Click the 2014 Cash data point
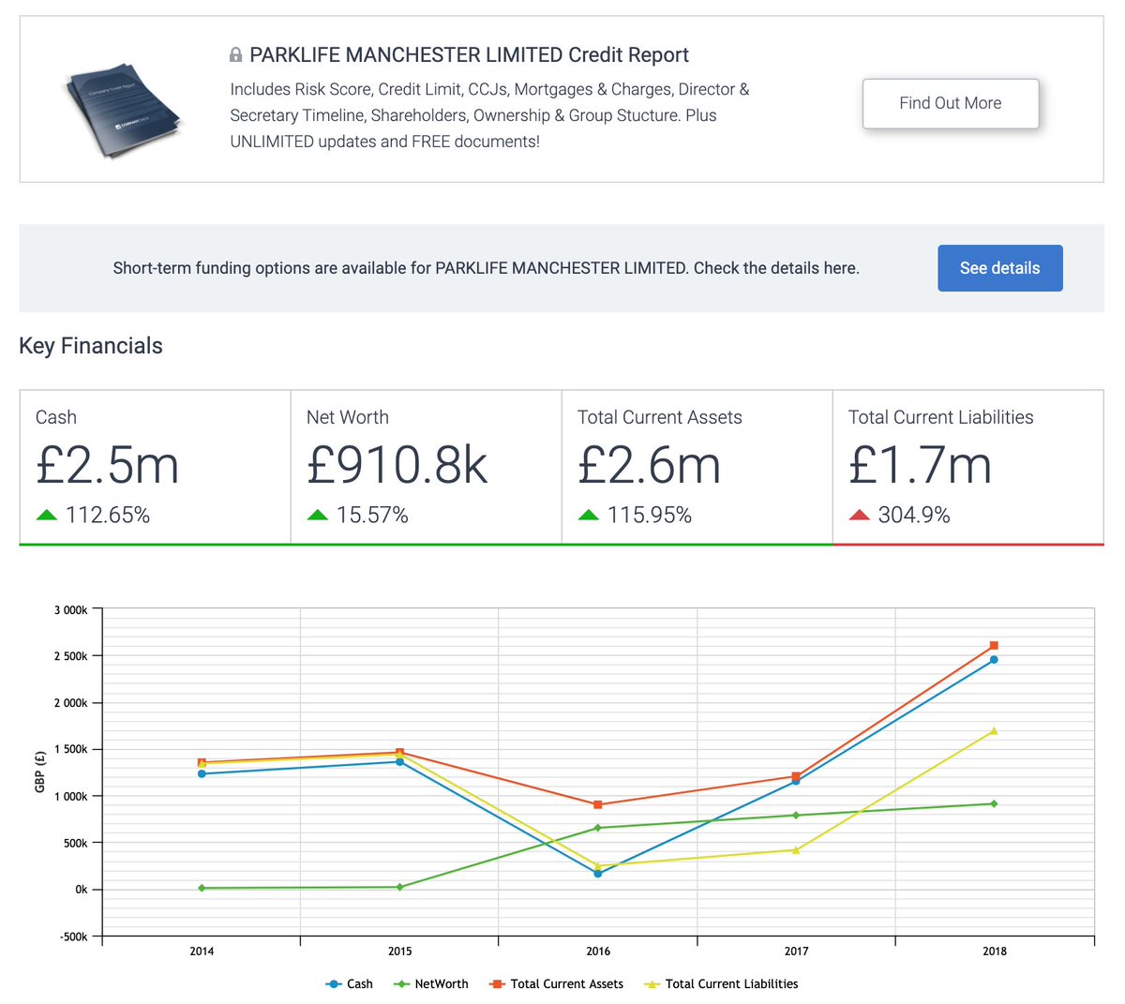Image resolution: width=1125 pixels, height=1004 pixels. (202, 773)
